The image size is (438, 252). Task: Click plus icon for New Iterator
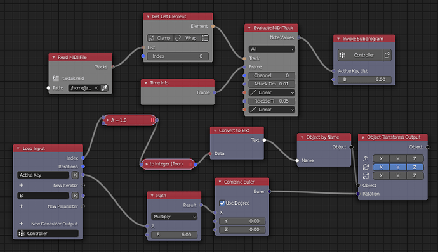pyautogui.click(x=21, y=185)
